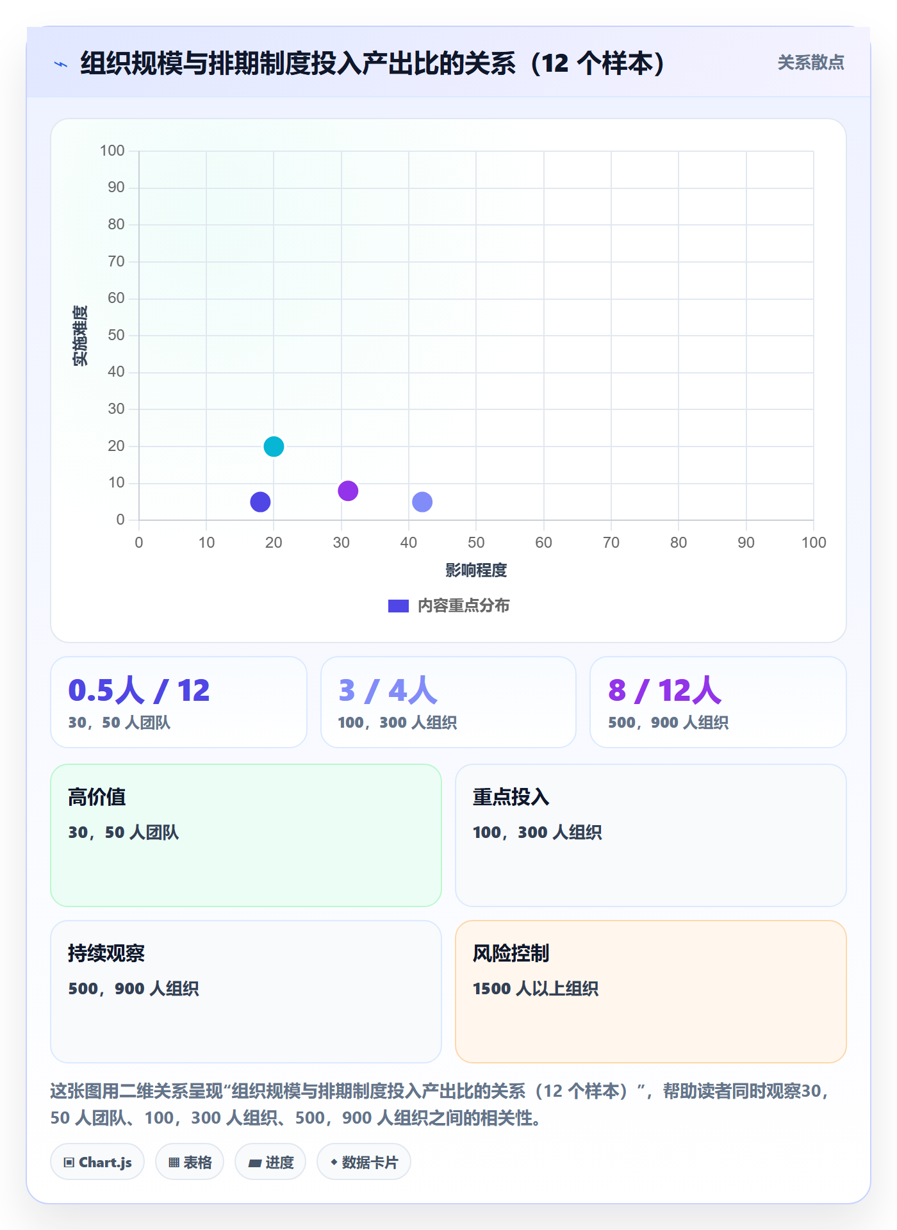Click the y-axis tick label 50
Screen dimensions: 897x1230
(116, 335)
